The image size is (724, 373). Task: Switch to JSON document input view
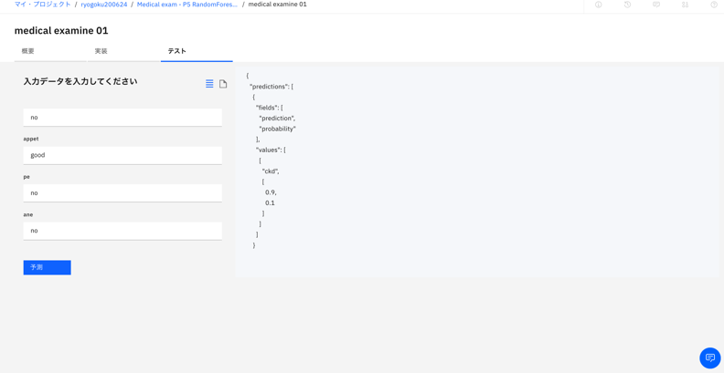(223, 84)
